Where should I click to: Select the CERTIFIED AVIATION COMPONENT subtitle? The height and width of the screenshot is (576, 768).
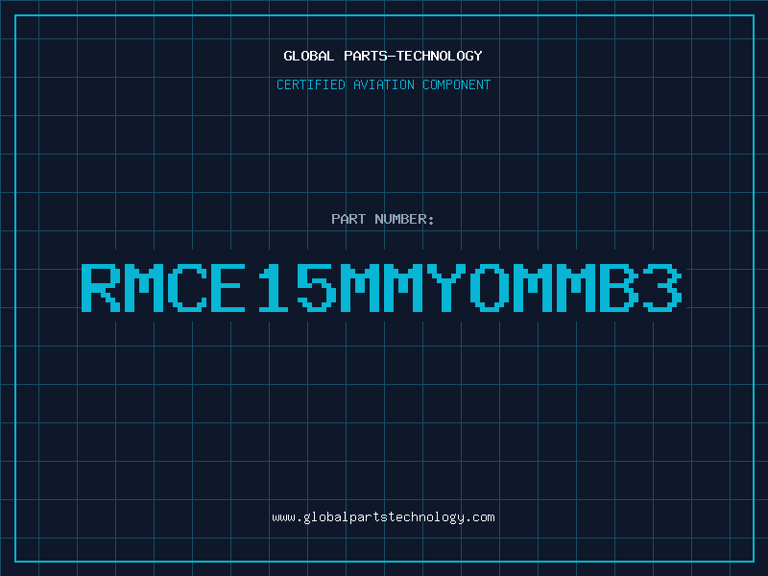(x=383, y=84)
